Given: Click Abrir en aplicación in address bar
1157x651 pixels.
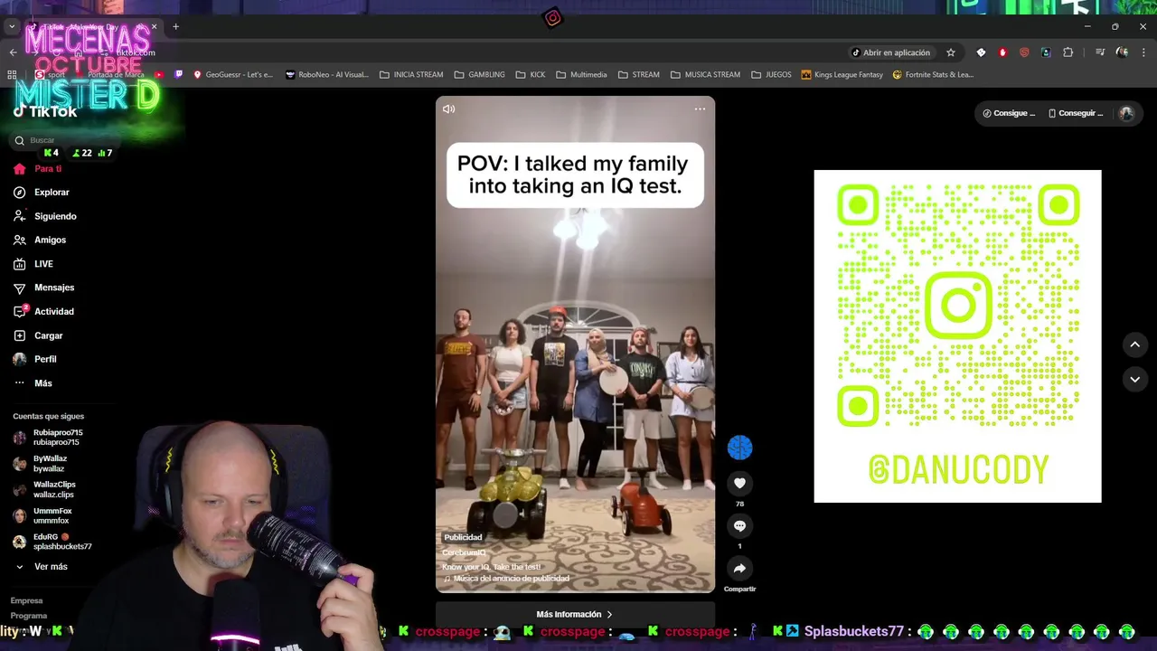Looking at the screenshot, I should (890, 52).
